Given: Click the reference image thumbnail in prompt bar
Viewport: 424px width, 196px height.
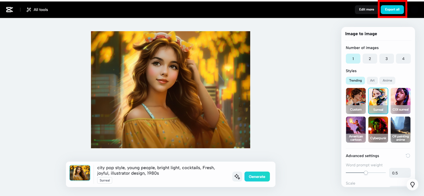Looking at the screenshot, I should point(80,173).
